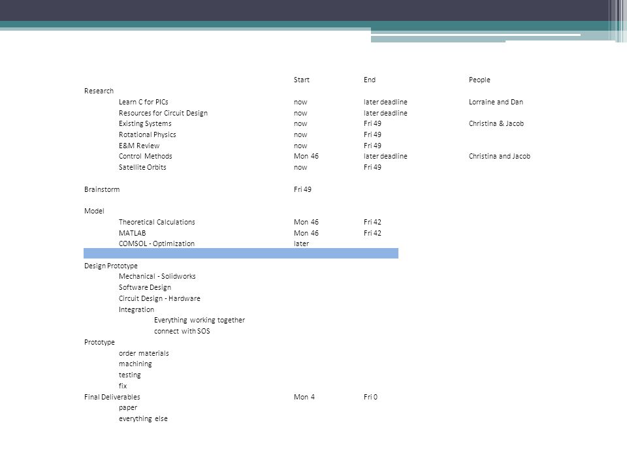Click 'Fri 0' end of Final Deliverables
Screen dimensions: 627x470
point(370,397)
